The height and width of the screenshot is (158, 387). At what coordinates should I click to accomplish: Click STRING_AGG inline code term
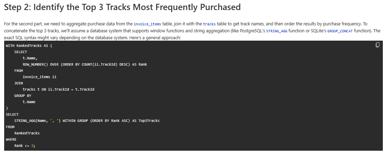click(277, 31)
